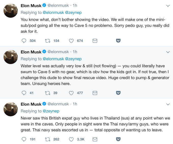Open the more menu on 'Water level' tweet
Image resolution: width=173 pixels, height=144 pixels.
coord(168,52)
